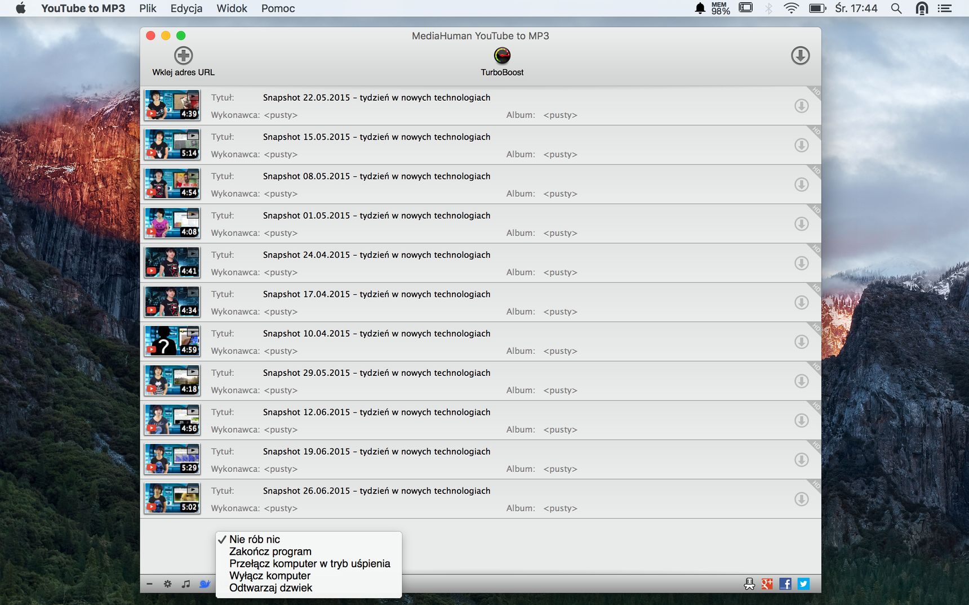
Task: Download Snapshot 12.06.2015 track
Action: pos(801,421)
